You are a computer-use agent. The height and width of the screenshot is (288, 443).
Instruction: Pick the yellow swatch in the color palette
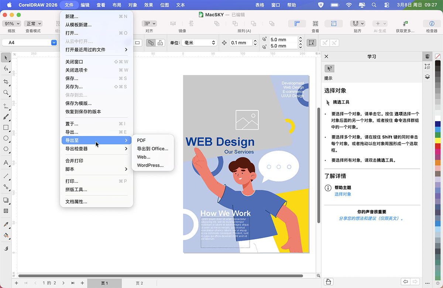(x=438, y=140)
